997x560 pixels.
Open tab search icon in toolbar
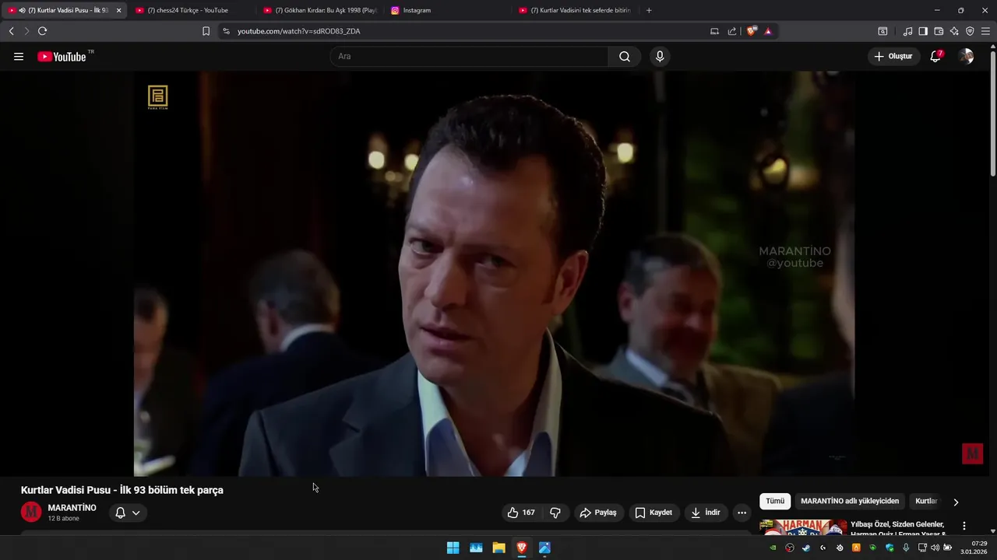point(883,31)
